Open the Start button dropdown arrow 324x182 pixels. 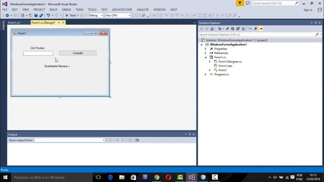[x=77, y=16]
